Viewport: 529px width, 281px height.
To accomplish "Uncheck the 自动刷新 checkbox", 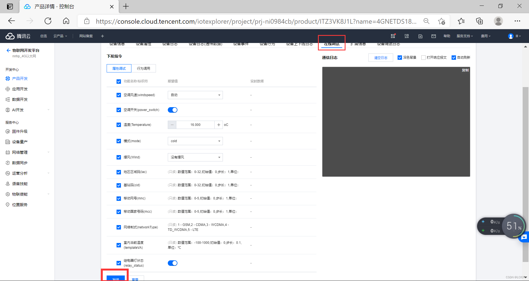I will point(454,58).
